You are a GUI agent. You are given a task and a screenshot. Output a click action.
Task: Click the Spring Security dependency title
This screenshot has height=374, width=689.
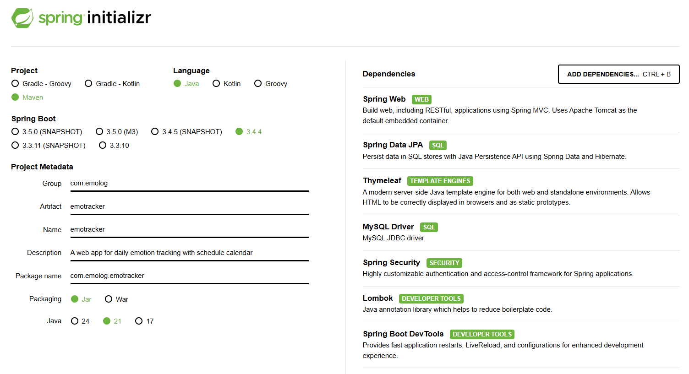(x=391, y=263)
